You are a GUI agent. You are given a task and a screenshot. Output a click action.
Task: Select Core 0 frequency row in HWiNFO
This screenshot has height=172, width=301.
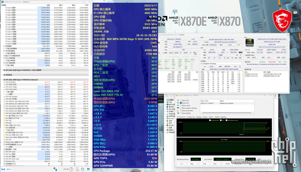[x=45, y=8]
